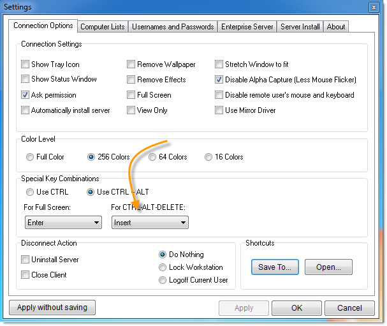The height and width of the screenshot is (326, 387).
Task: Close the Settings window
Action: tap(374, 8)
